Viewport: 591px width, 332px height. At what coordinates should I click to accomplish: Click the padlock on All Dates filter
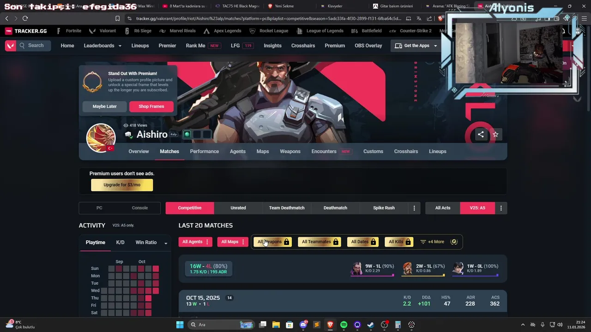[373, 242]
